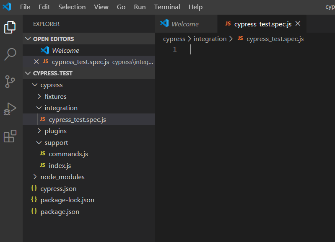Open the Run menu
Screen dimensions: 335x242
[x=140, y=7]
